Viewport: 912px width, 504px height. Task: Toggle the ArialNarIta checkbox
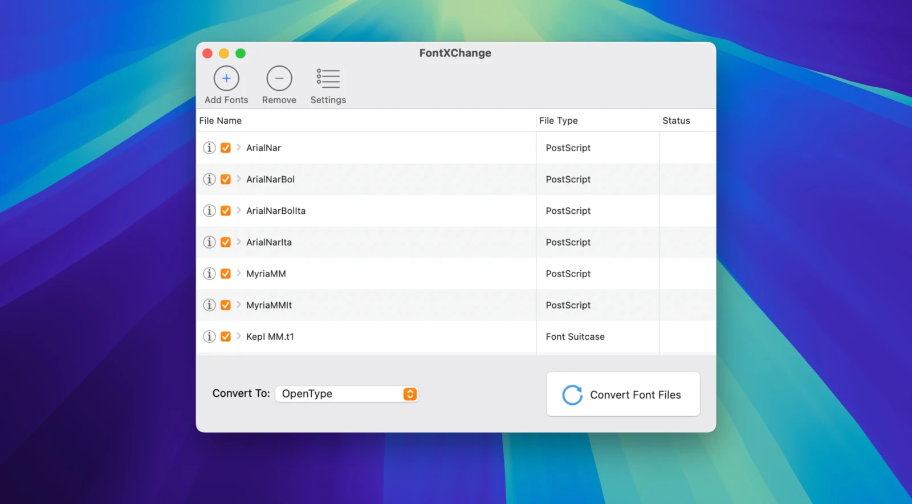[x=226, y=242]
